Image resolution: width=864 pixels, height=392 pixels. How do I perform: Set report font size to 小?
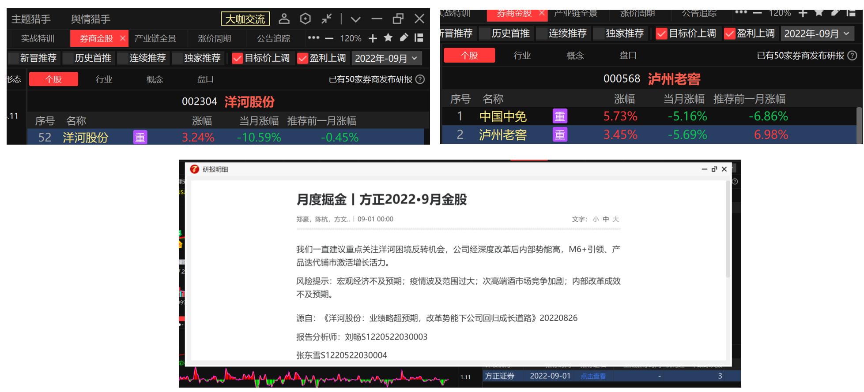tap(596, 219)
